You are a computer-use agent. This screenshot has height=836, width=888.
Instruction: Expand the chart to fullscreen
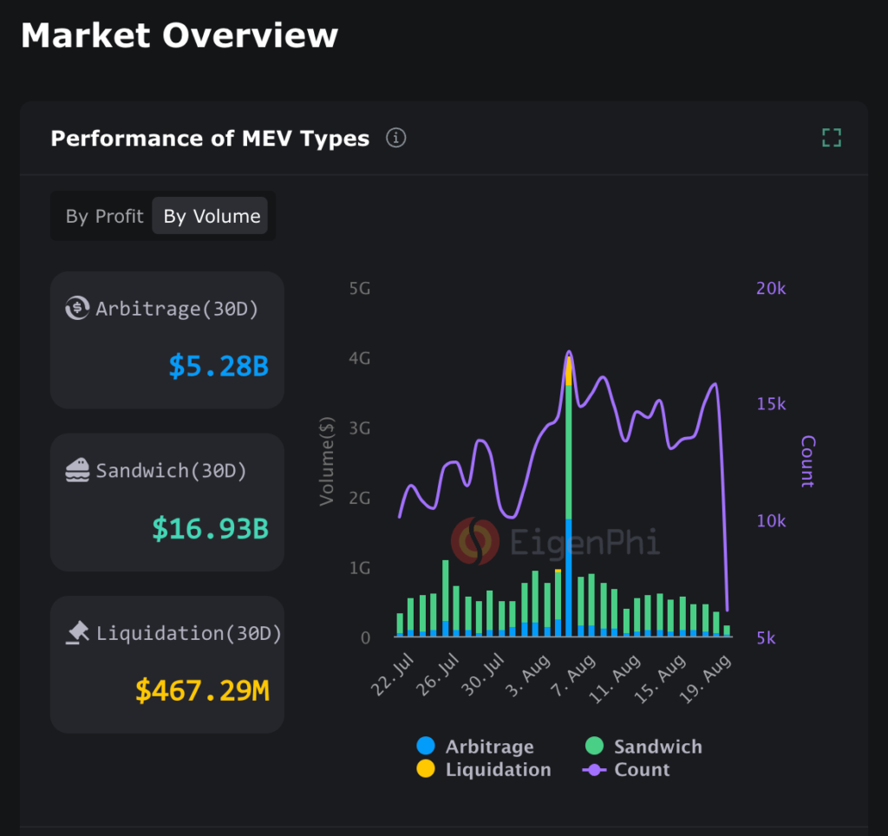(831, 137)
